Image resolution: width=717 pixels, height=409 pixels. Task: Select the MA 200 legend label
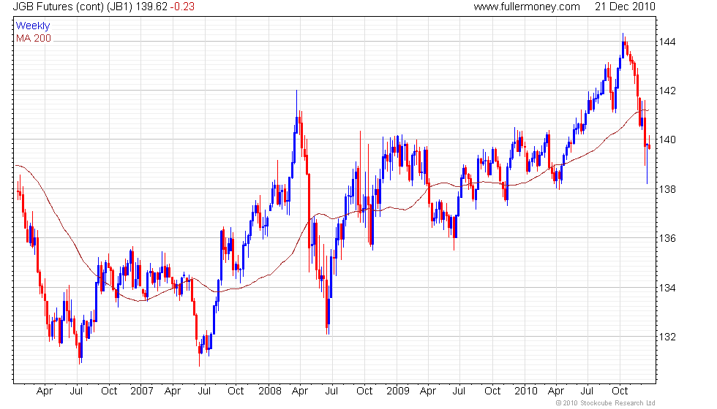tap(34, 38)
